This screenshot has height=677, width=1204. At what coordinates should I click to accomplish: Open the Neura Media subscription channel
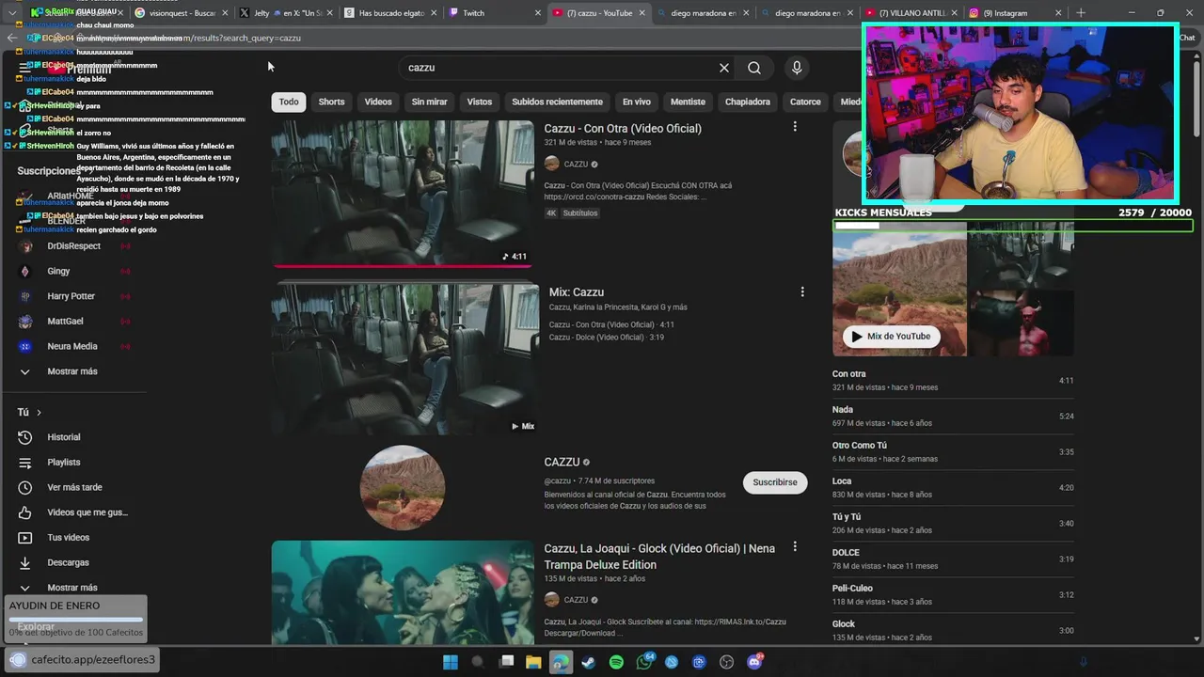[73, 346]
